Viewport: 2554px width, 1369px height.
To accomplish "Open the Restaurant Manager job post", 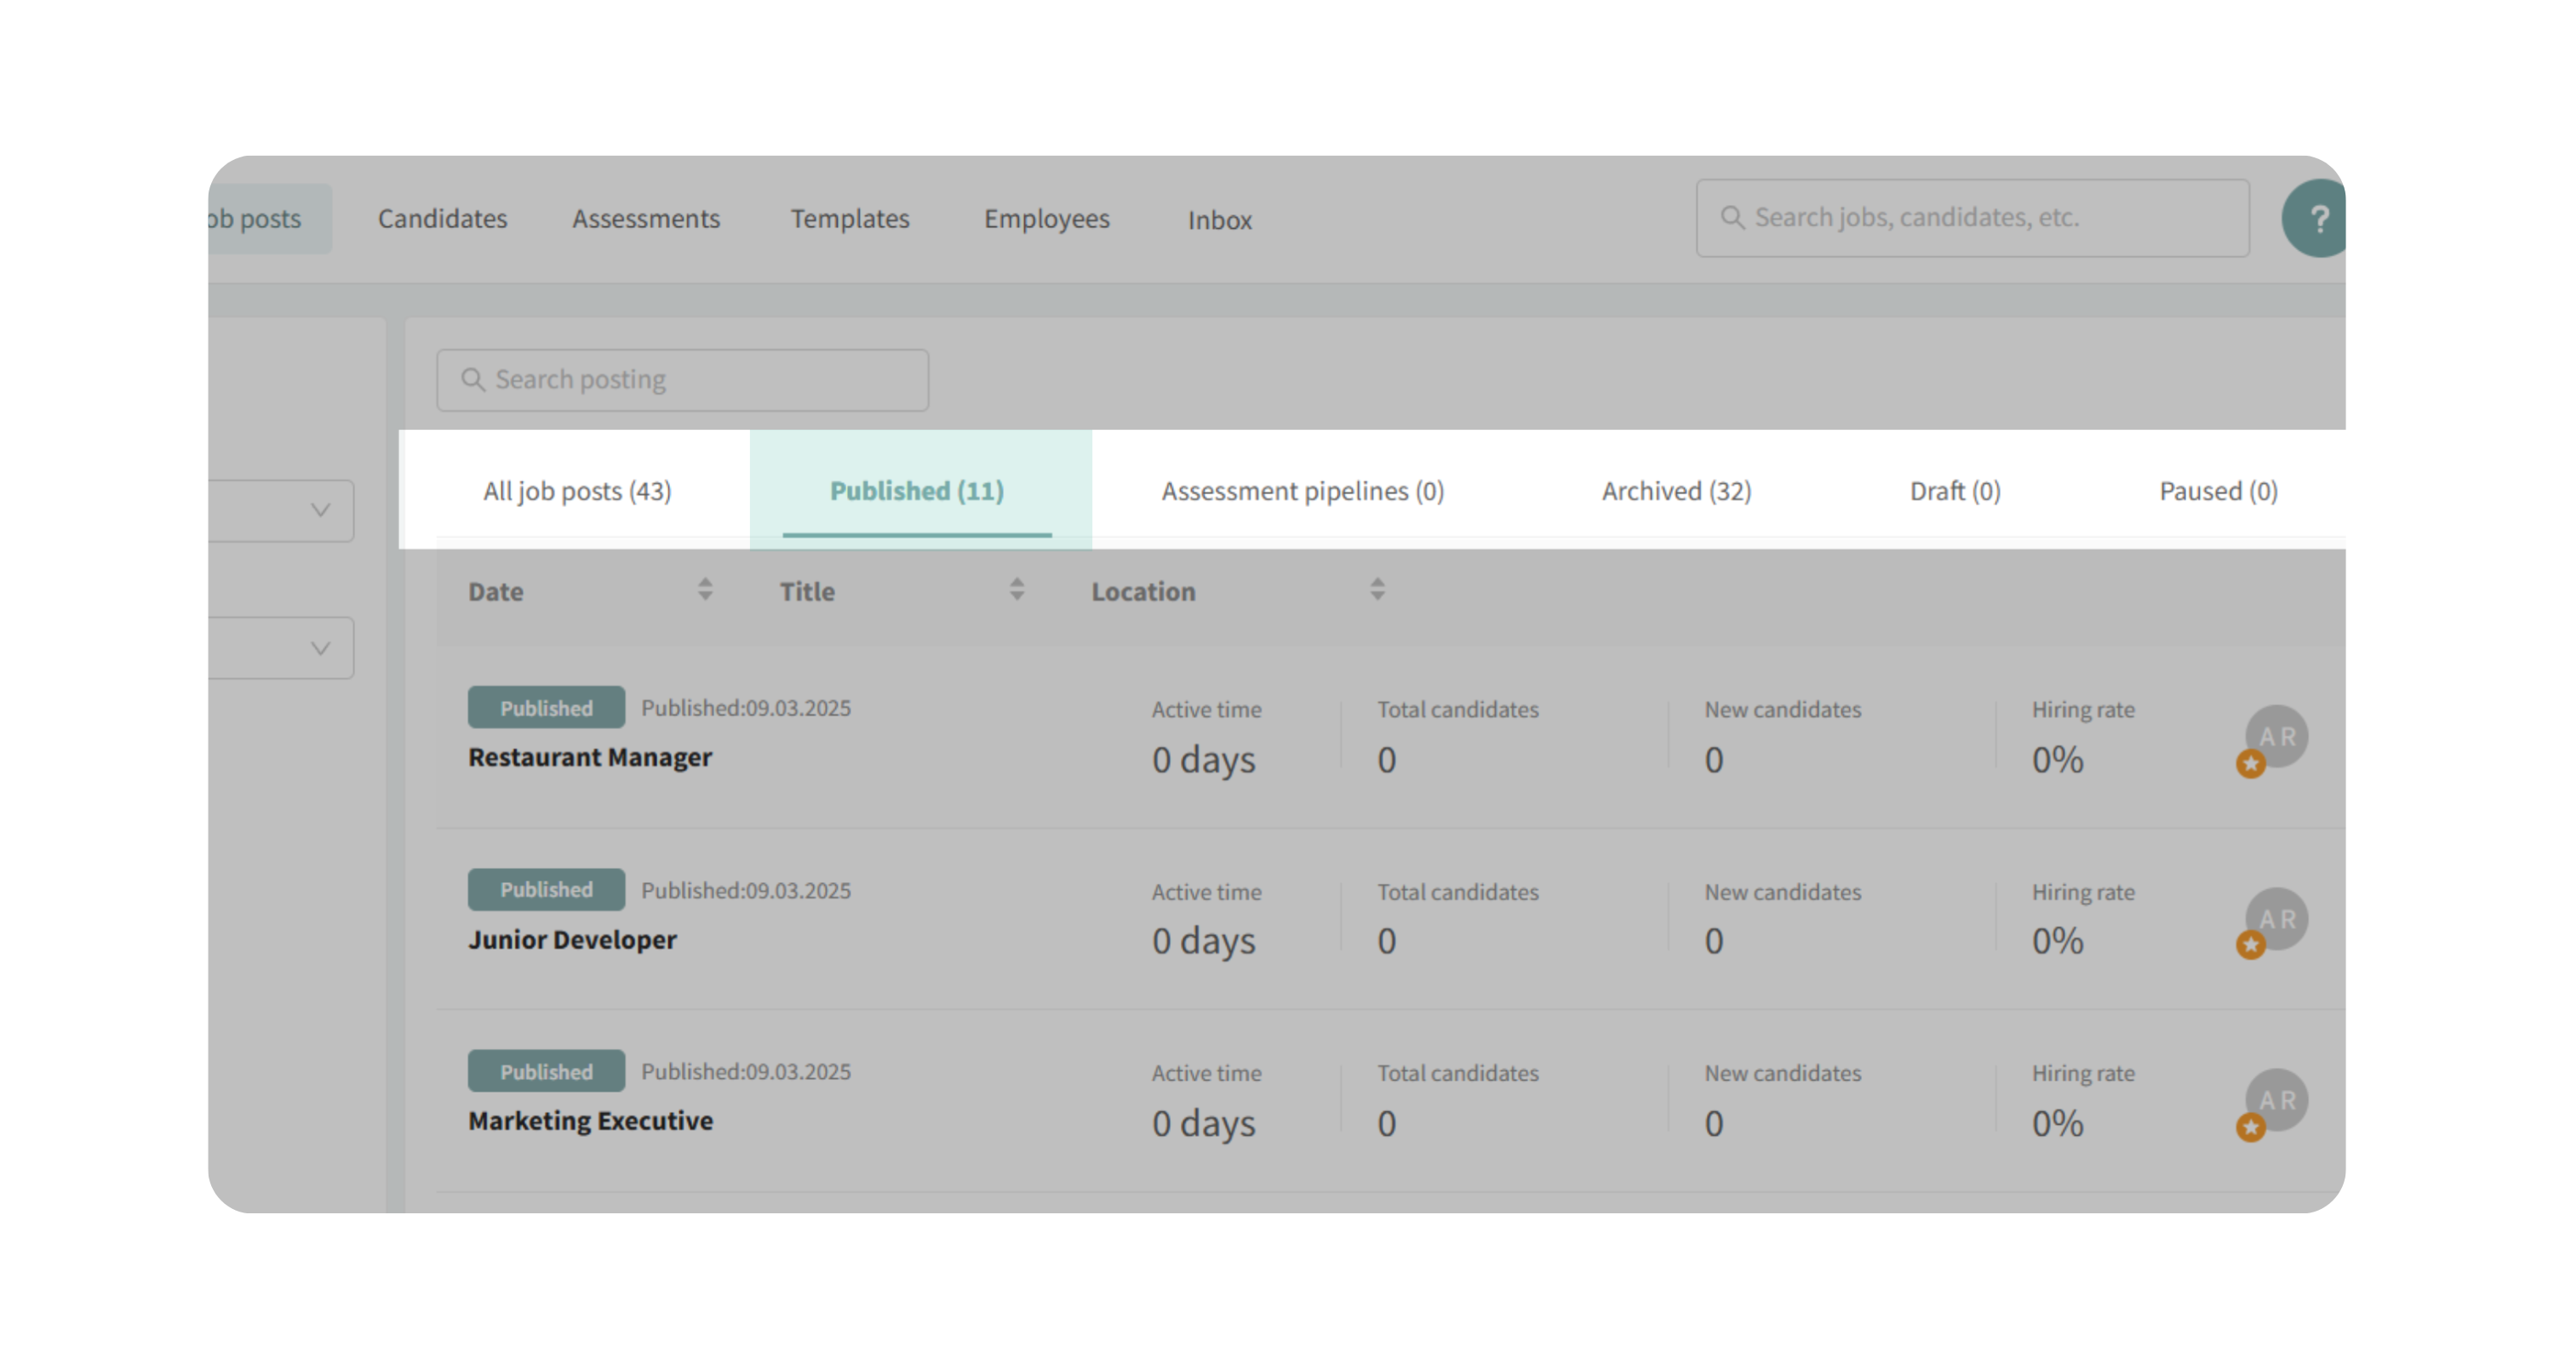I will pos(590,758).
